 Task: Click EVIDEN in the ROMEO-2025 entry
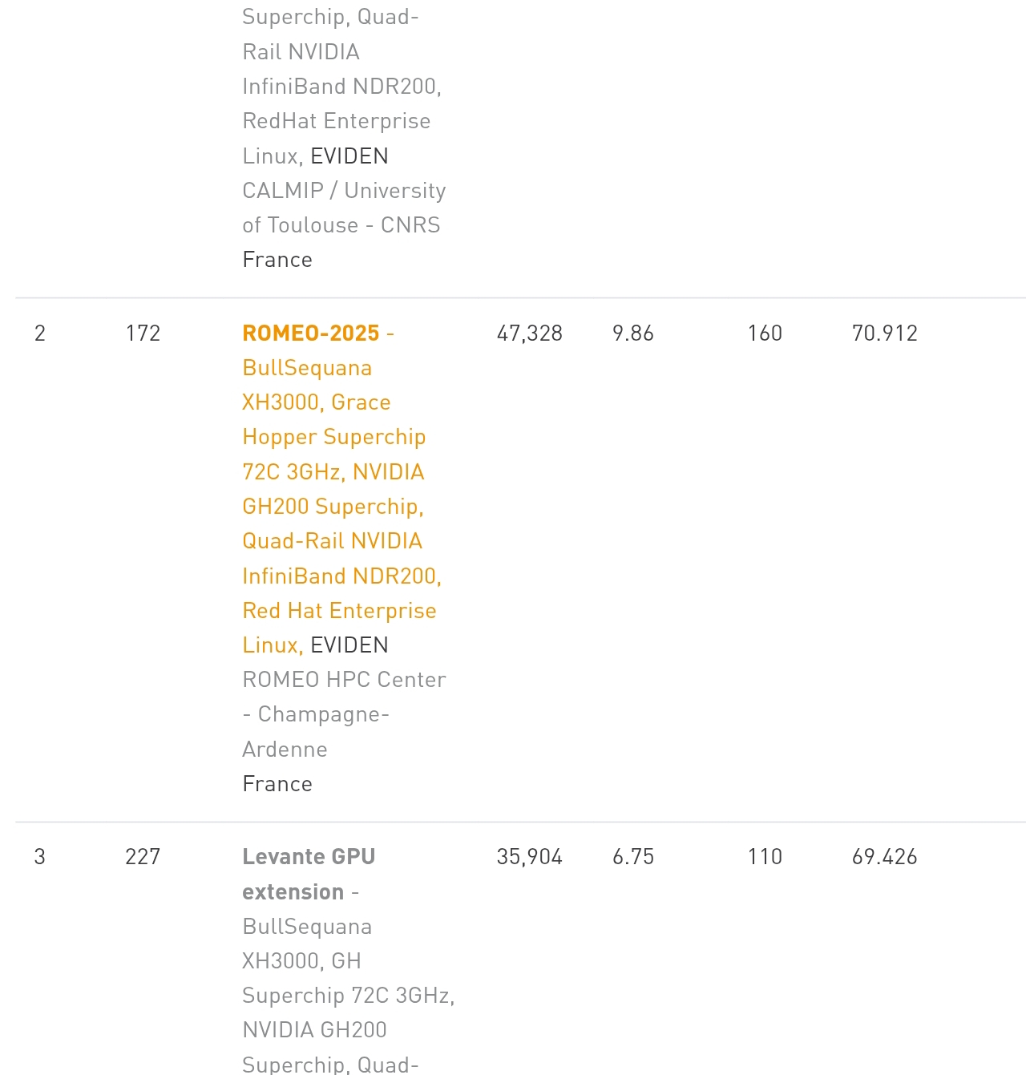click(x=349, y=645)
